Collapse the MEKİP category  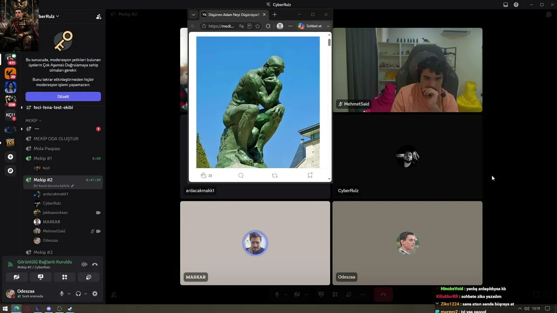pyautogui.click(x=34, y=120)
